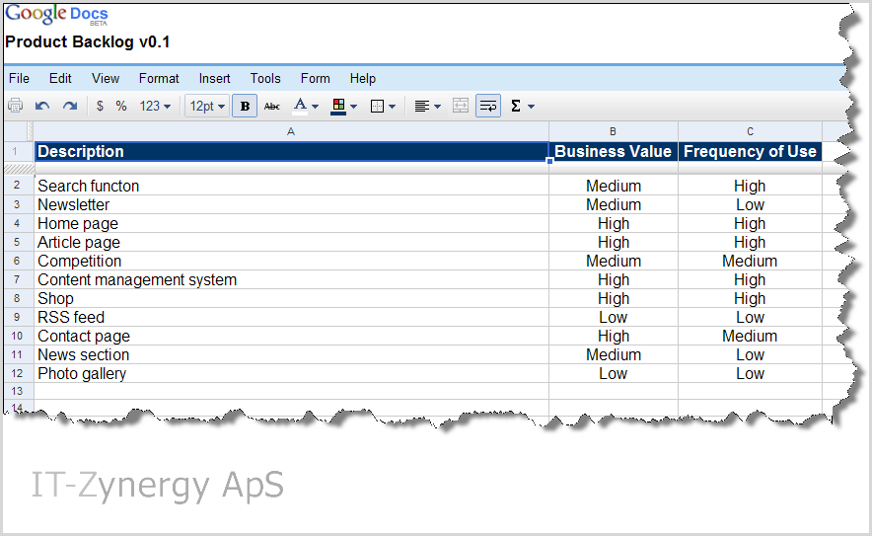The height and width of the screenshot is (536, 872).
Task: Open the 123 number format dropdown
Action: click(x=155, y=106)
